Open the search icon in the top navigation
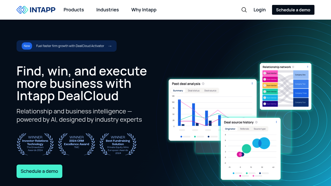 pyautogui.click(x=244, y=10)
